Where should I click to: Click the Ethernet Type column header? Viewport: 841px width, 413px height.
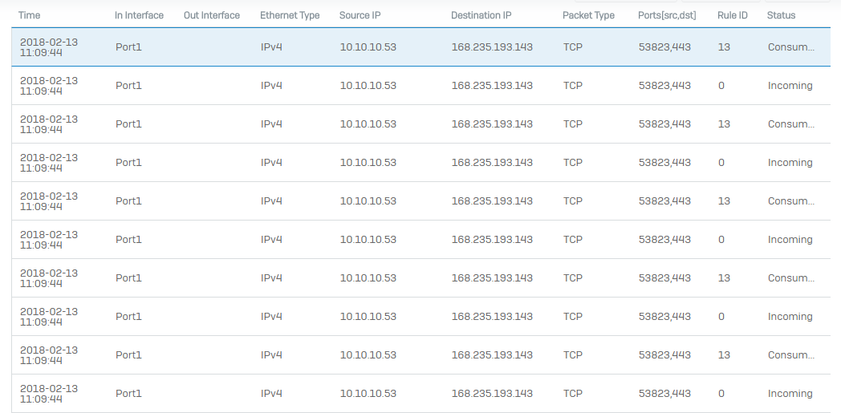[x=290, y=15]
